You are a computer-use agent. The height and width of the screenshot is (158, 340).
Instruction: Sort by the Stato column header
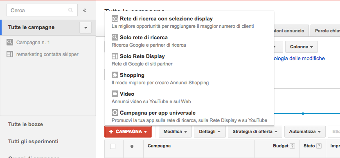click(x=309, y=146)
